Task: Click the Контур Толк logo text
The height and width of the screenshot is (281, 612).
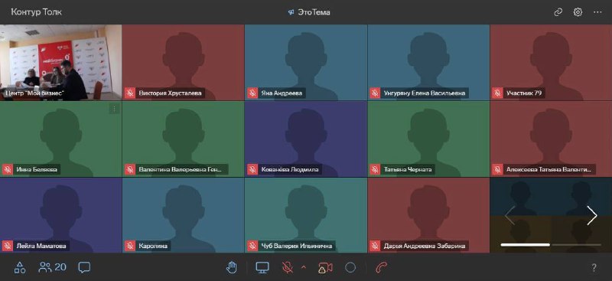Action: tap(36, 12)
